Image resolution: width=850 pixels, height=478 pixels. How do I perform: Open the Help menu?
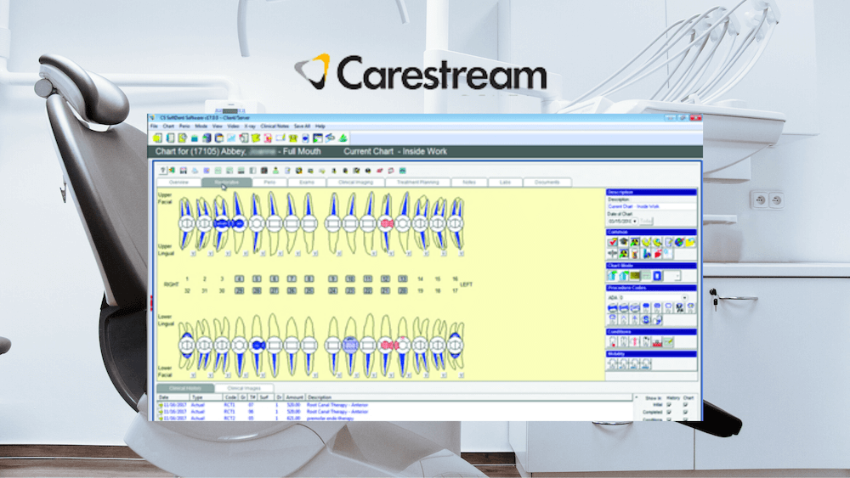tap(320, 127)
